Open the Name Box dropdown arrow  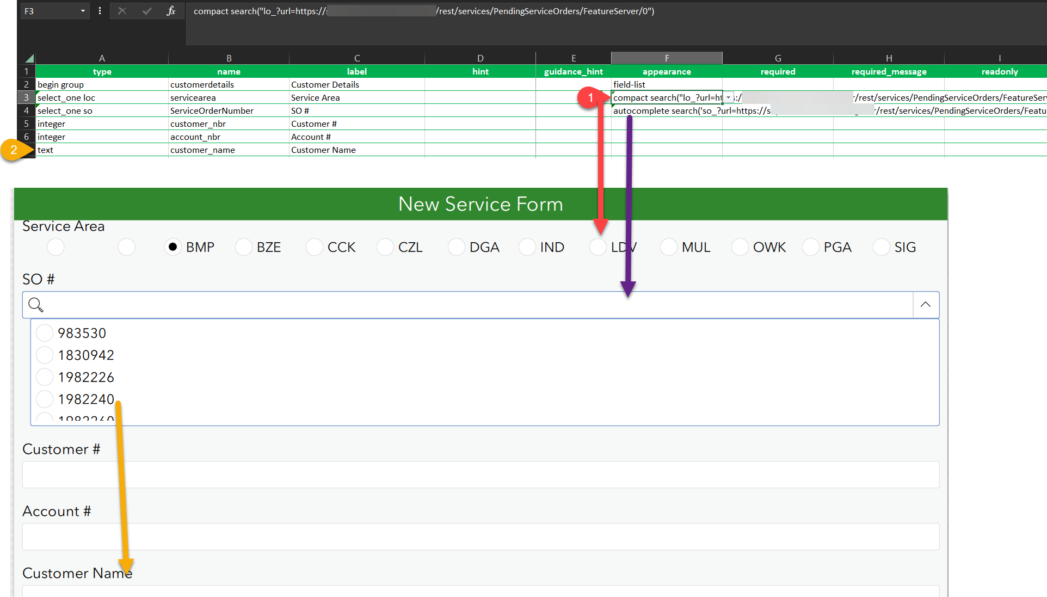83,11
